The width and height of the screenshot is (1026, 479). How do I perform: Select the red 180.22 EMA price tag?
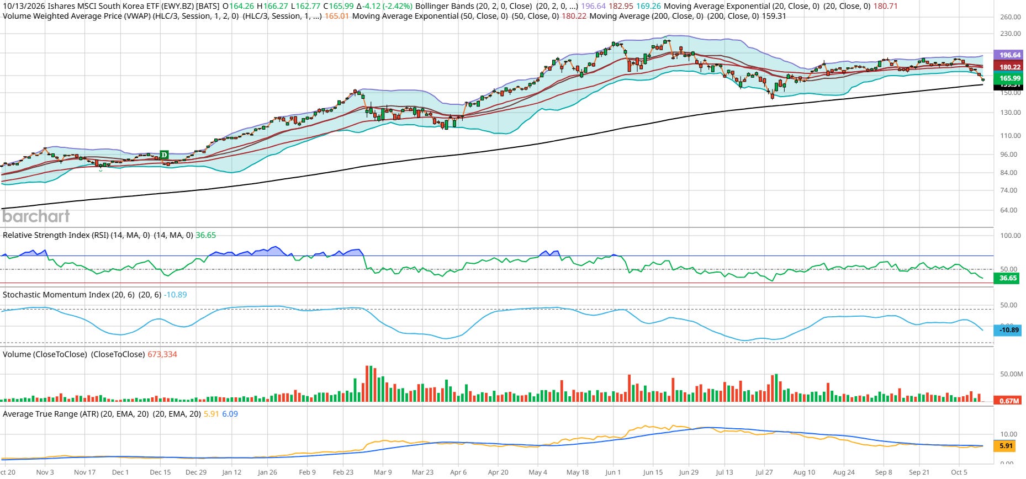pyautogui.click(x=1008, y=67)
